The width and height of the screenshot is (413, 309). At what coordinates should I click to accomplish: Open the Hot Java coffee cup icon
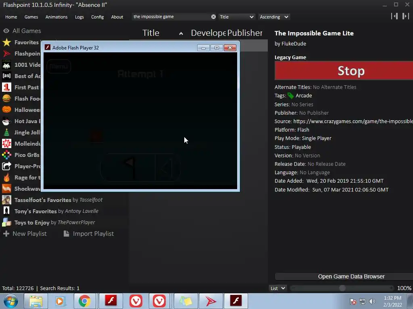pyautogui.click(x=6, y=121)
